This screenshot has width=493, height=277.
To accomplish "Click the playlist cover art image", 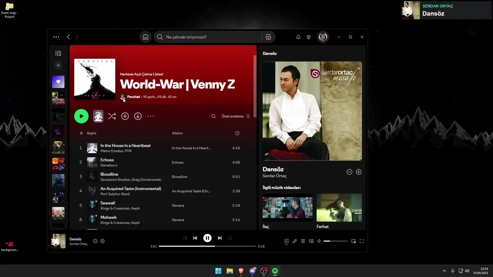I will tap(95, 79).
